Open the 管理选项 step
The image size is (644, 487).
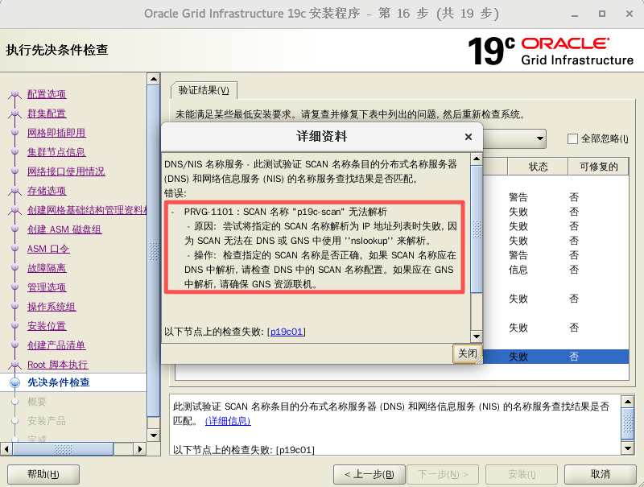click(x=47, y=287)
